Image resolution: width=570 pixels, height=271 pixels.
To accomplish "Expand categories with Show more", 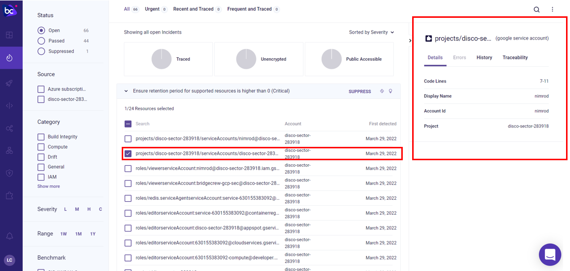I will 48,186.
